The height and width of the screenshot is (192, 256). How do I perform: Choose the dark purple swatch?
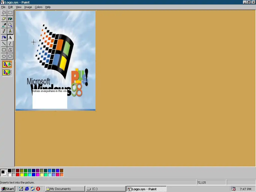pyautogui.click(x=38, y=170)
